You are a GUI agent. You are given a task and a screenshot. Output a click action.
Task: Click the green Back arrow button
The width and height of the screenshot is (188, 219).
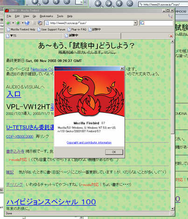(x=8, y=23)
